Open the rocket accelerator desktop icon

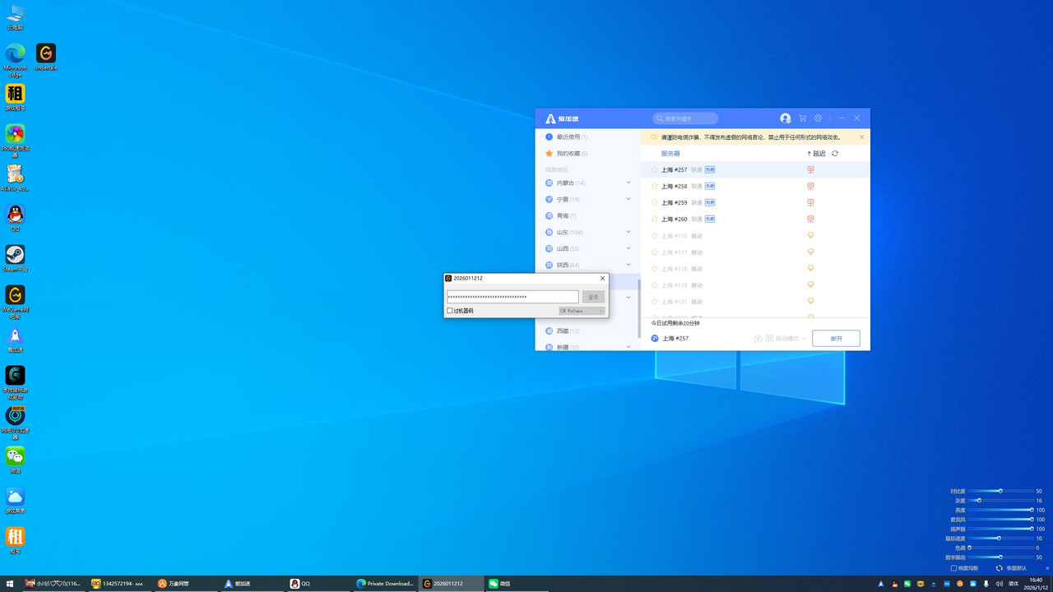[15, 339]
